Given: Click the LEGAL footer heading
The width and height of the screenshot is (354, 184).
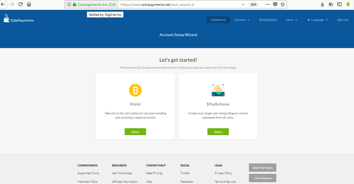Looking at the screenshot, I should point(219,166).
